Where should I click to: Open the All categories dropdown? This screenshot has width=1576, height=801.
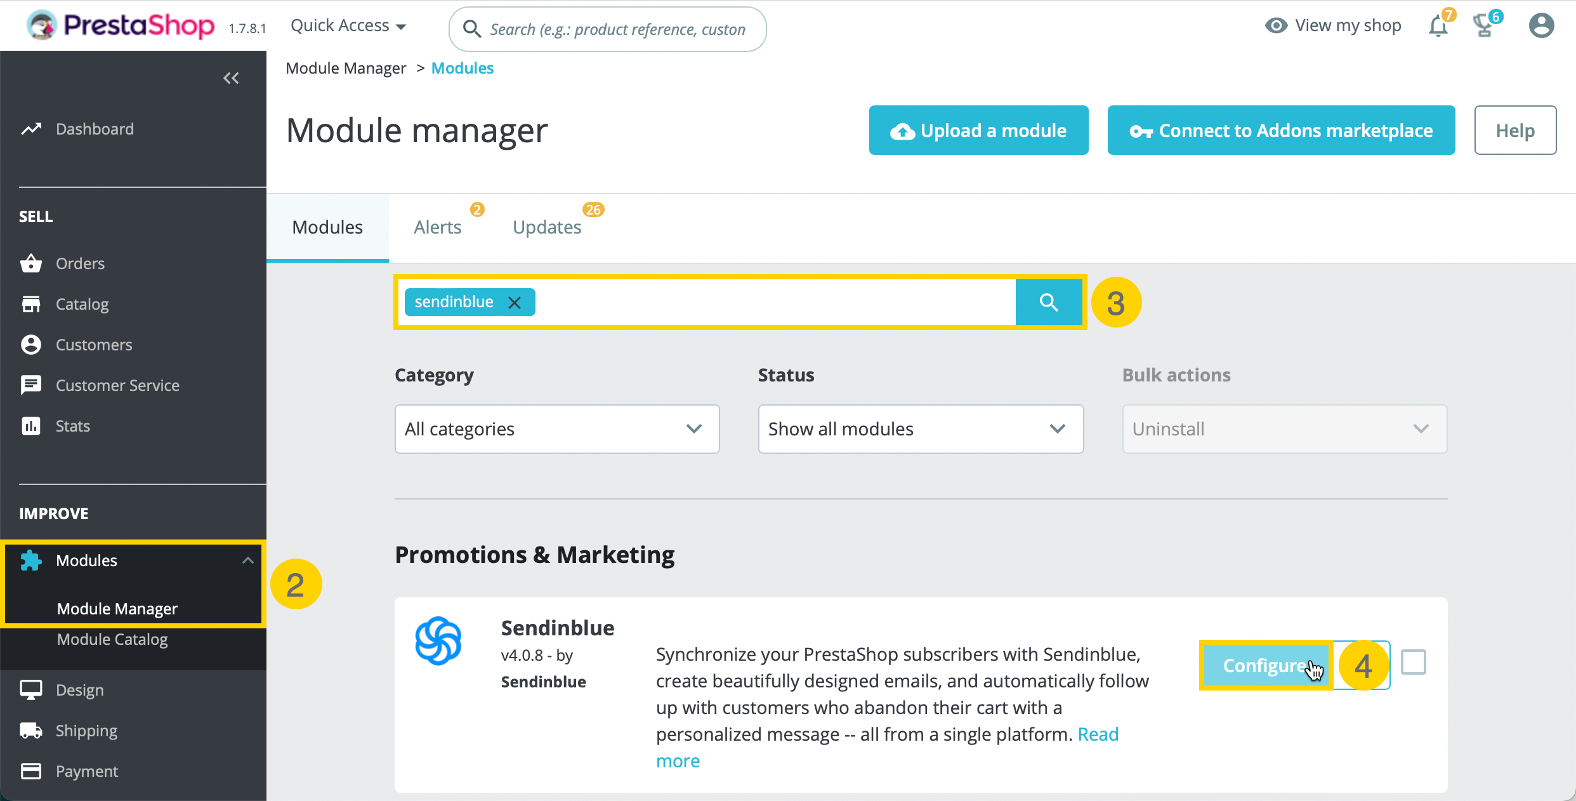point(556,428)
